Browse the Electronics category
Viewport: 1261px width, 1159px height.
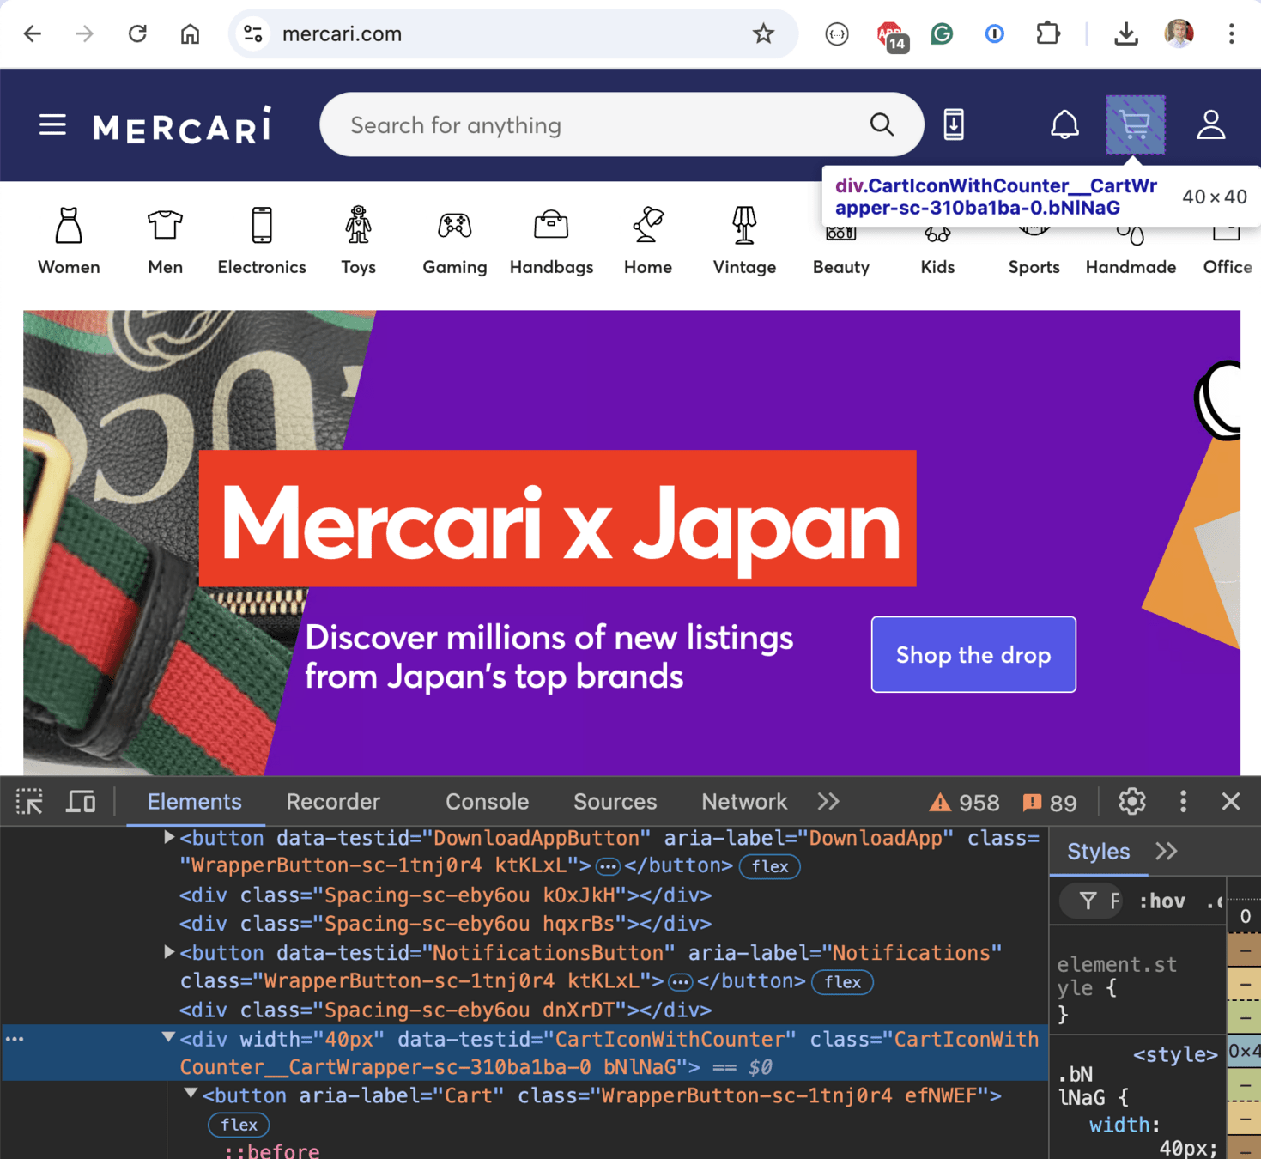(262, 241)
